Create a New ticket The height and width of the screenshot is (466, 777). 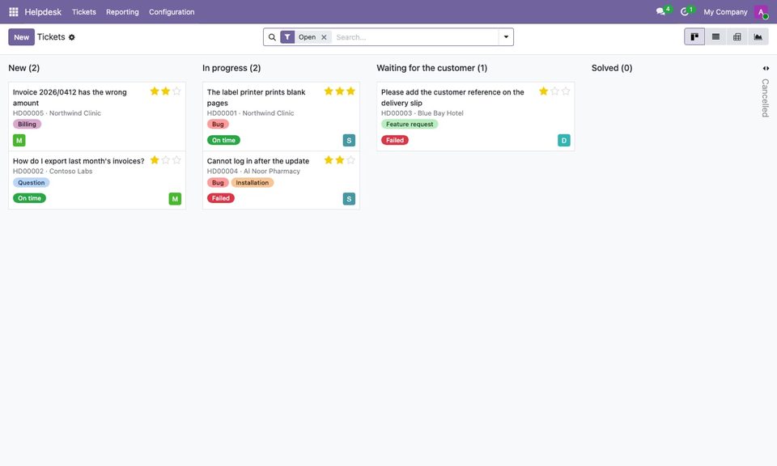[x=21, y=37]
